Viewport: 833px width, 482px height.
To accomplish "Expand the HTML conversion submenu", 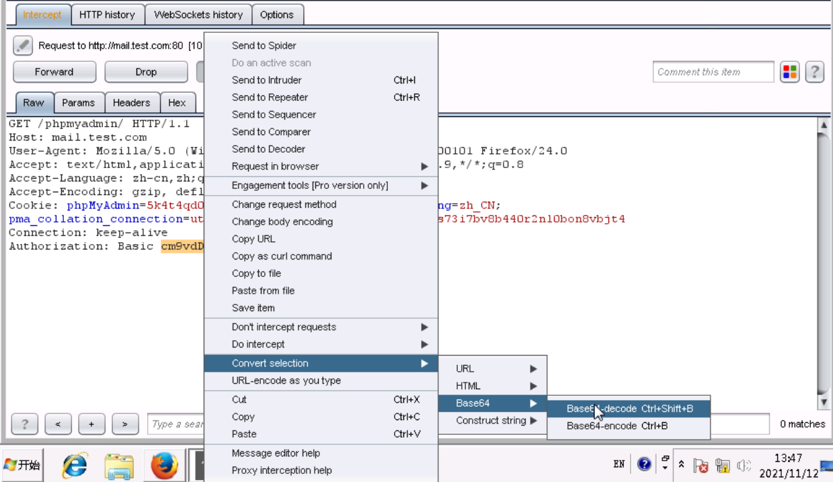I will tap(493, 386).
